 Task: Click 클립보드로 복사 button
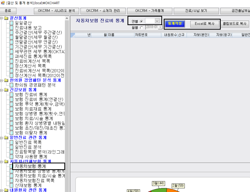pyautogui.click(x=235, y=24)
